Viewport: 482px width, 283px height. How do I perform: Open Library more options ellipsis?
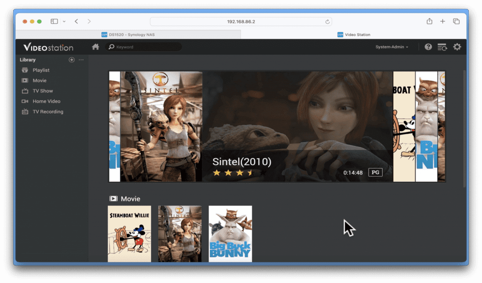pyautogui.click(x=81, y=60)
